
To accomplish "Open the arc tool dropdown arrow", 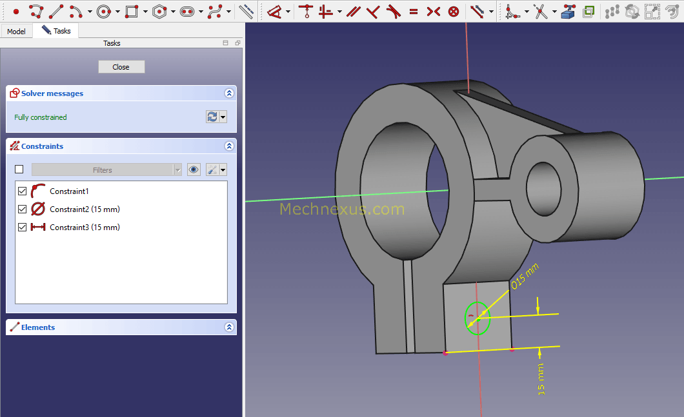I will (x=90, y=12).
